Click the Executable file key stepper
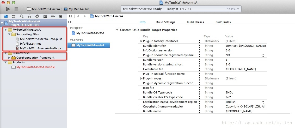295x128 pixels. click(x=199, y=69)
